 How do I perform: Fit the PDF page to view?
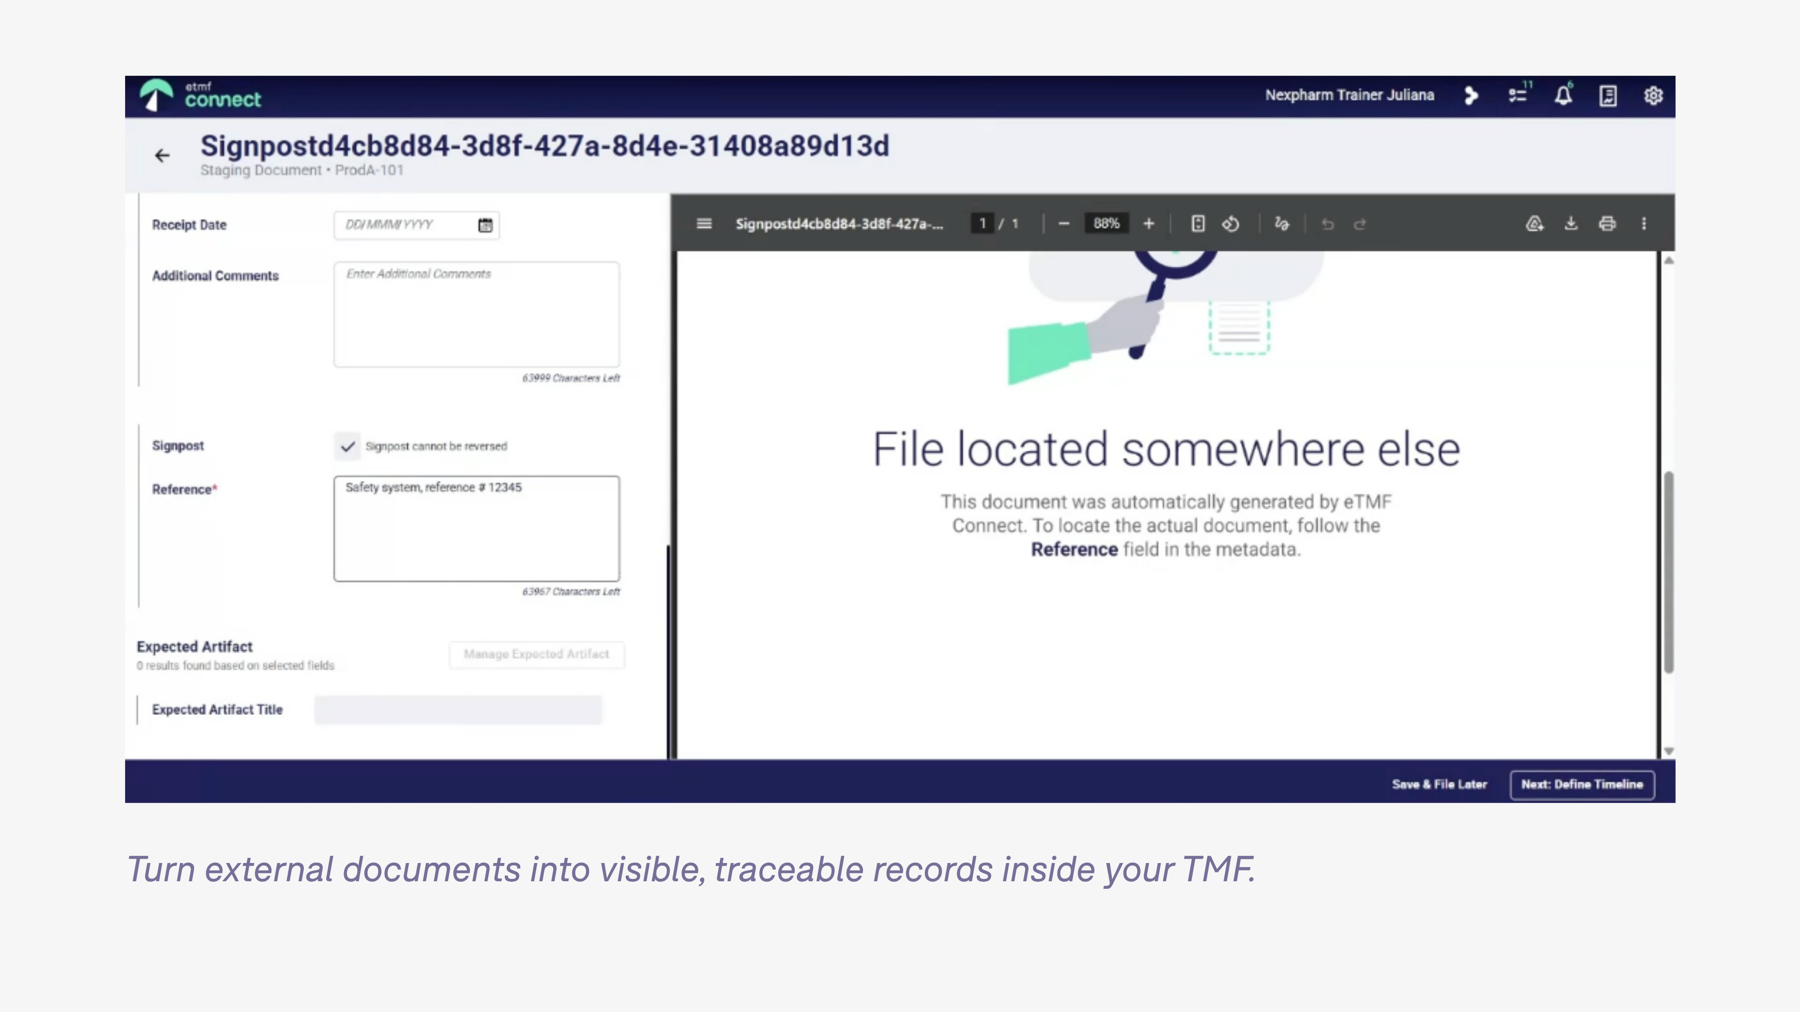point(1198,223)
